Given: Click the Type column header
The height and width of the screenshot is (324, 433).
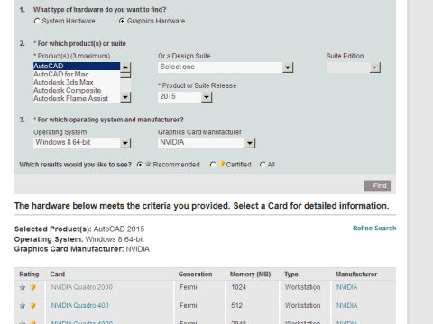Looking at the screenshot, I should [x=291, y=274].
